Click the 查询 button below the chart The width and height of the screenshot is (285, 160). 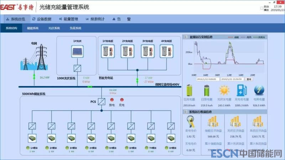(249, 79)
